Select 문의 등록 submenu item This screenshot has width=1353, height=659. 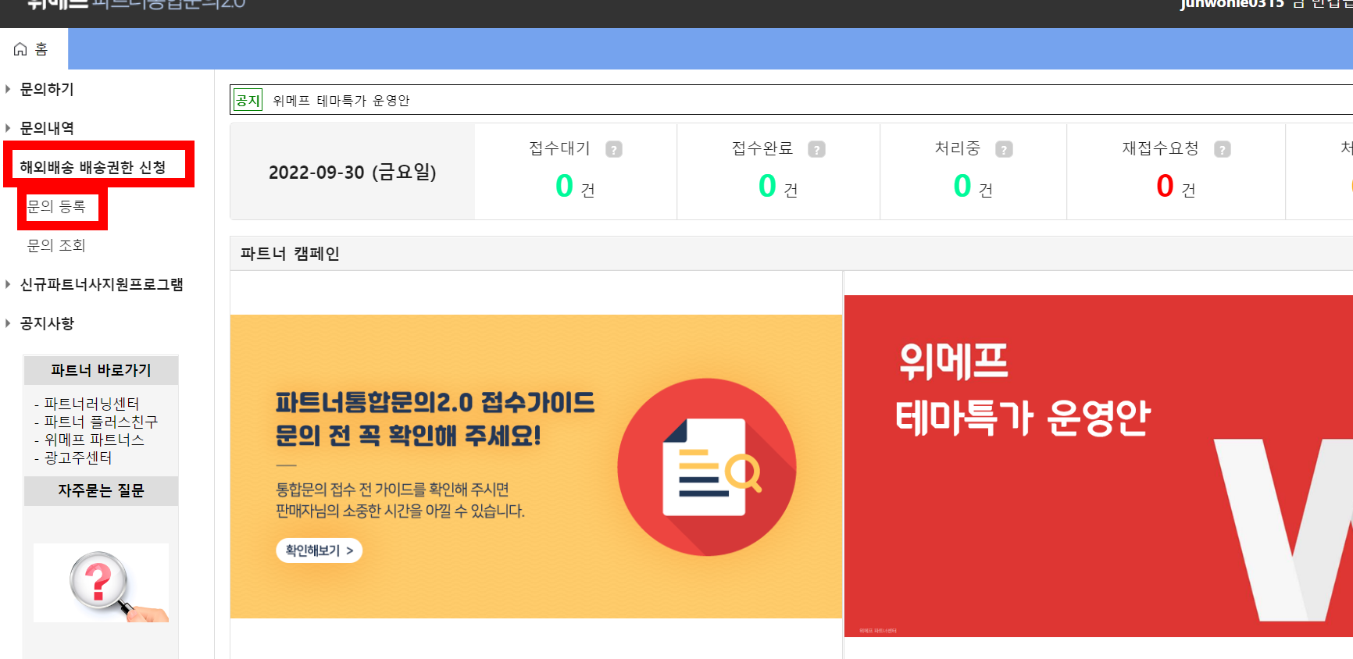56,206
